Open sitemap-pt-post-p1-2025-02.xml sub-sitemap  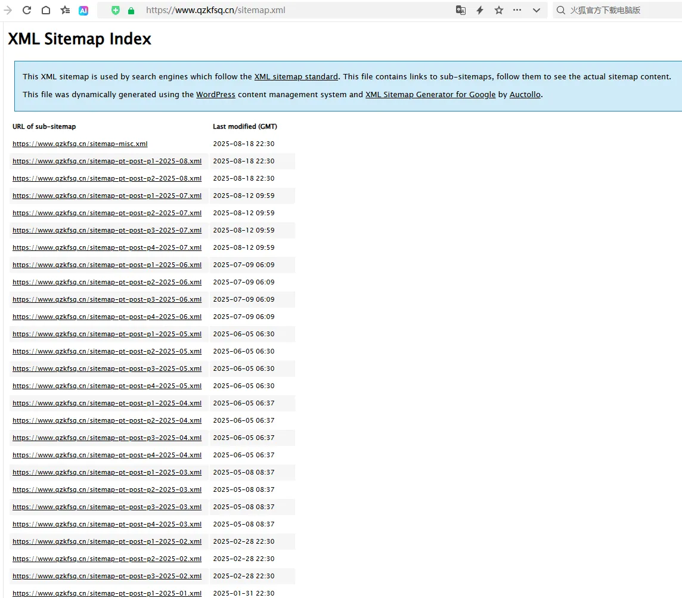107,541
